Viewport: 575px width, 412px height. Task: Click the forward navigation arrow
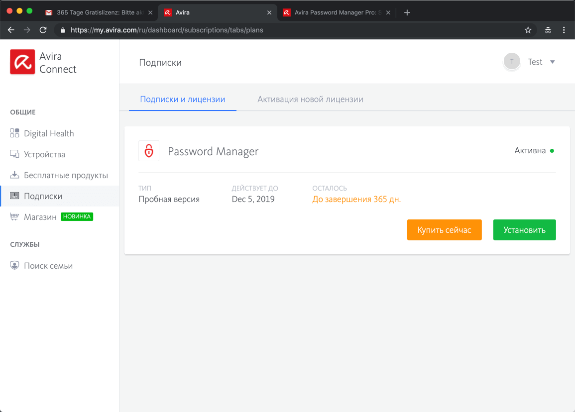[27, 30]
